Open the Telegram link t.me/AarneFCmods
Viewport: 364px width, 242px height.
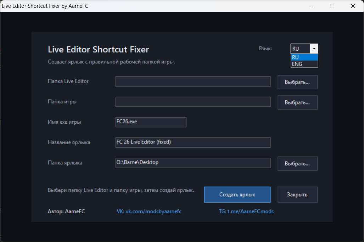click(246, 212)
